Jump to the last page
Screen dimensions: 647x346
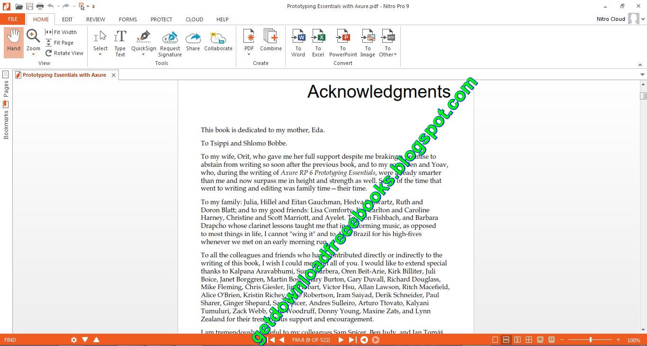tap(352, 340)
